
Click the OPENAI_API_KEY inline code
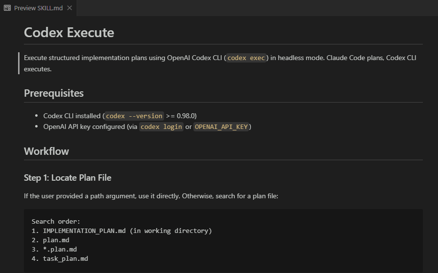(222, 126)
